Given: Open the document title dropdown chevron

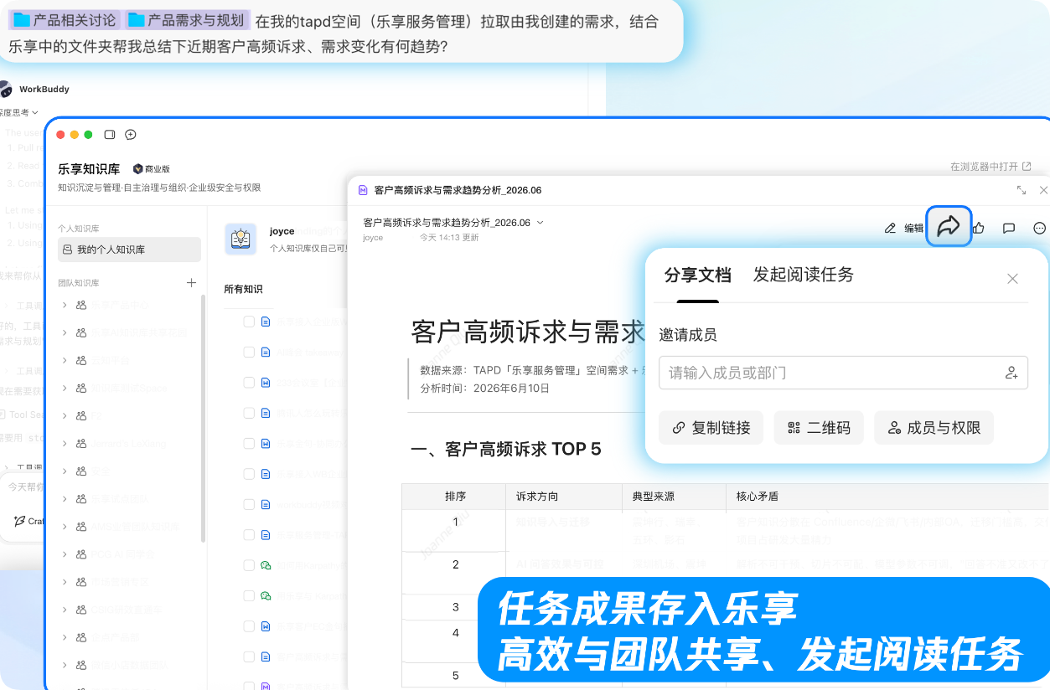Looking at the screenshot, I should click(x=540, y=223).
